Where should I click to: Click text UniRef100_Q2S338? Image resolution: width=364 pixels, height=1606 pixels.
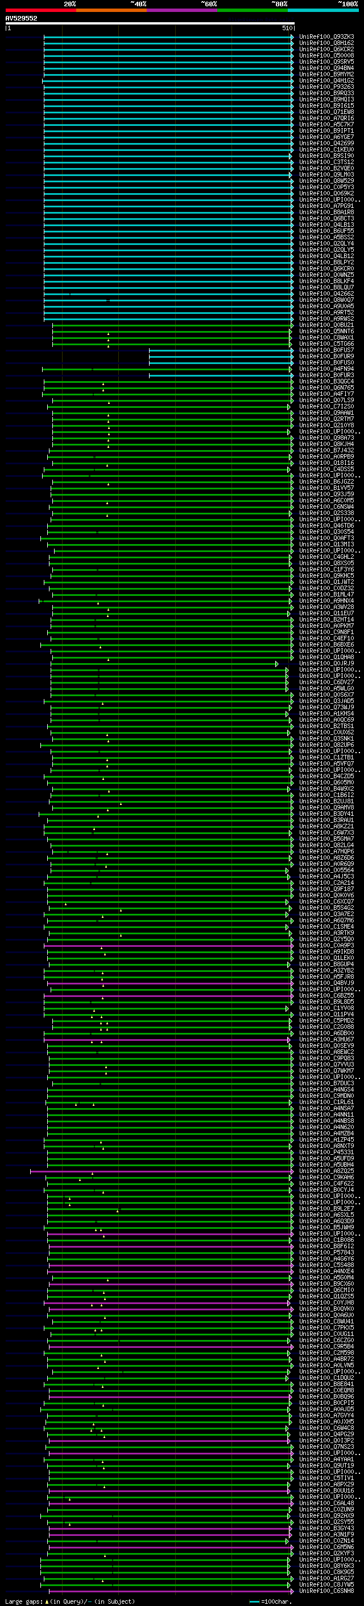(x=326, y=513)
